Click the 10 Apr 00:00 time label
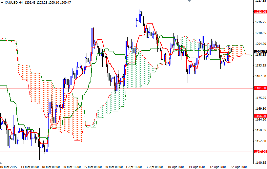This screenshot has height=169, width=267. click(x=176, y=167)
